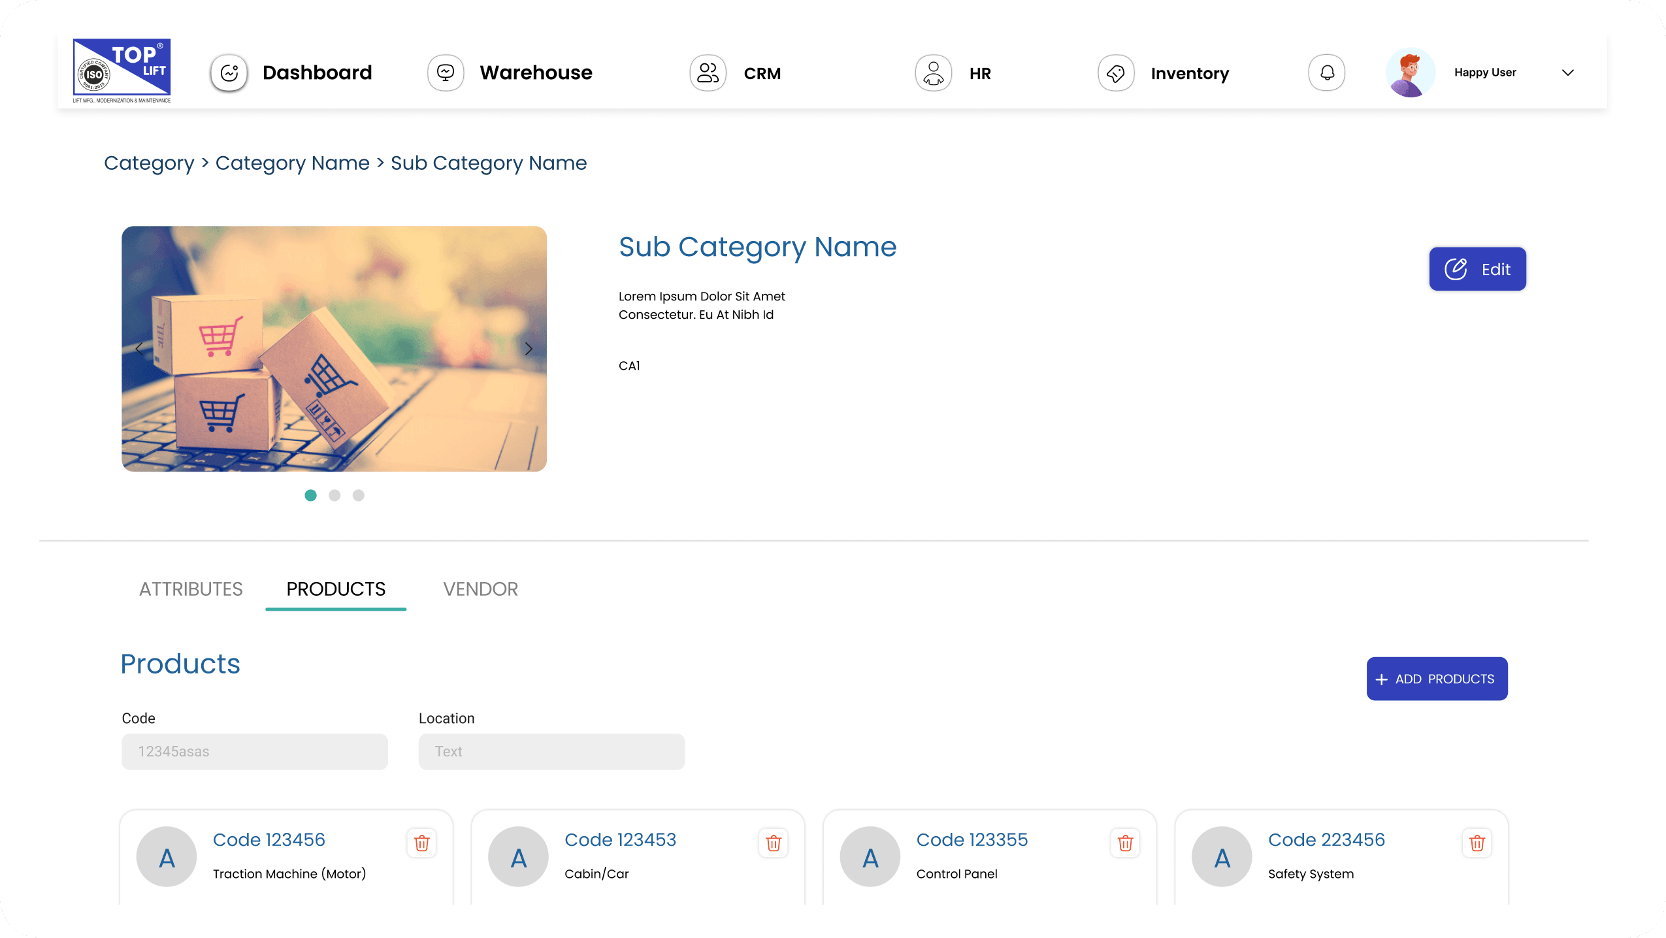Open the CRM menu
The width and height of the screenshot is (1666, 938).
(x=762, y=74)
